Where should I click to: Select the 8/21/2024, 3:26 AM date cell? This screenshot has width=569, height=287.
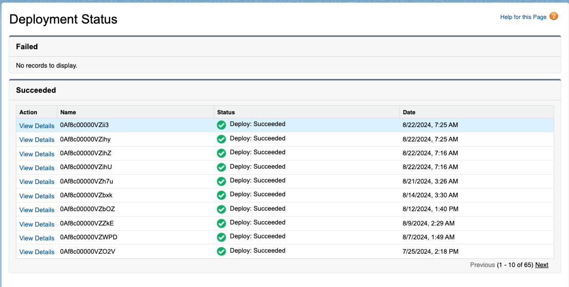pyautogui.click(x=430, y=181)
